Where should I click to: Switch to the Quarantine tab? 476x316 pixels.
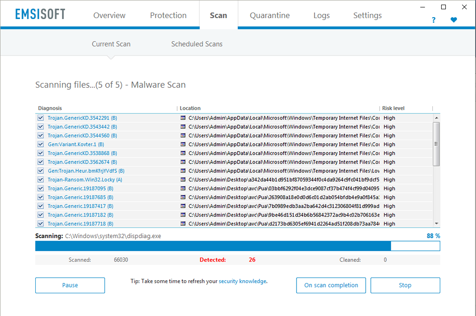270,15
